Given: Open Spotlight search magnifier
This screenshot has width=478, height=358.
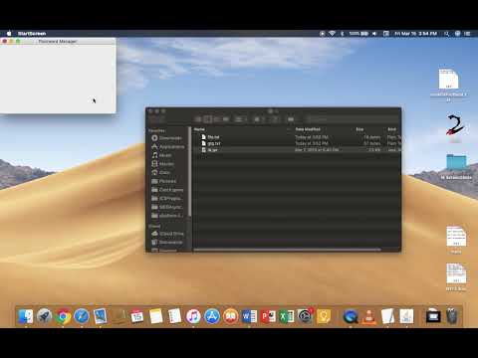Looking at the screenshot, I should point(447,34).
